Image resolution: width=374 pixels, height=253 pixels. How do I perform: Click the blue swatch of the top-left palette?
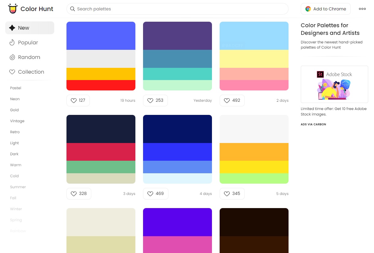tap(101, 35)
